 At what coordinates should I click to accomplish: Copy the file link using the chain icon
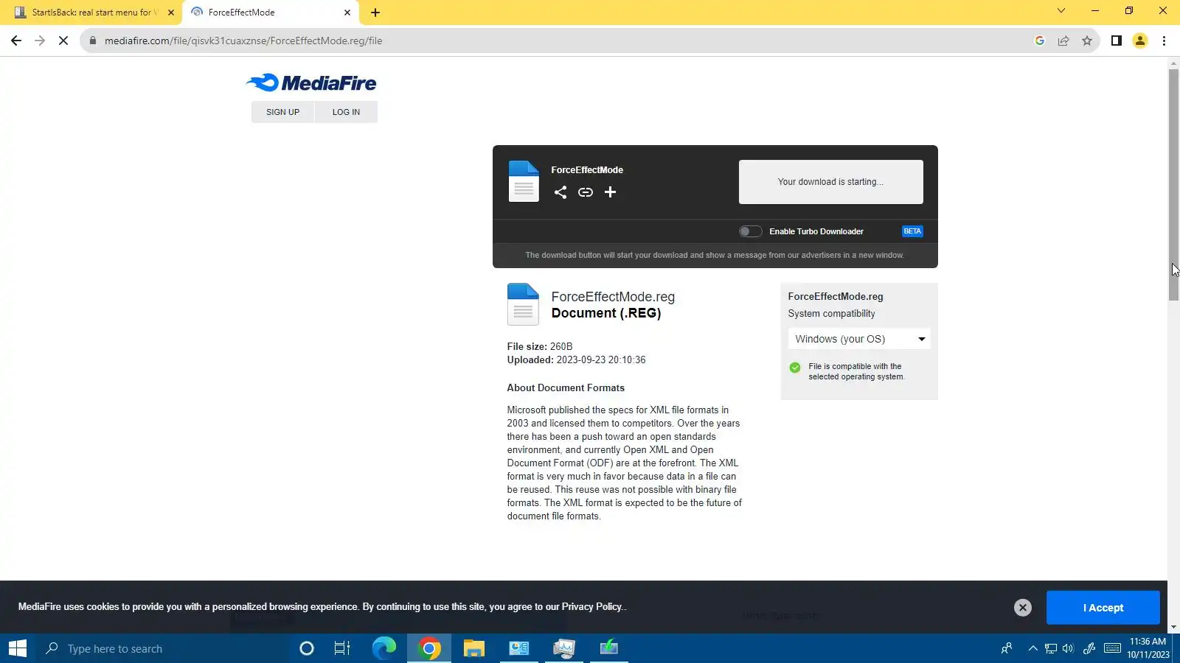[x=586, y=192]
